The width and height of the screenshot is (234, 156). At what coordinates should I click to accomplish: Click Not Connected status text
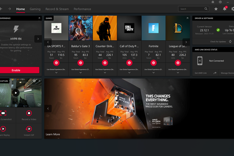click(x=216, y=61)
